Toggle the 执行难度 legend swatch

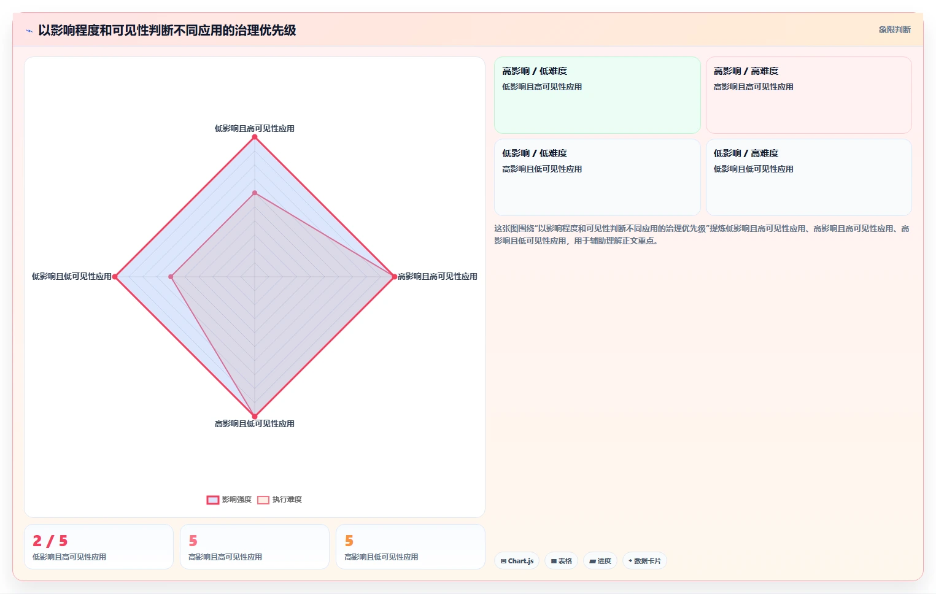[263, 499]
